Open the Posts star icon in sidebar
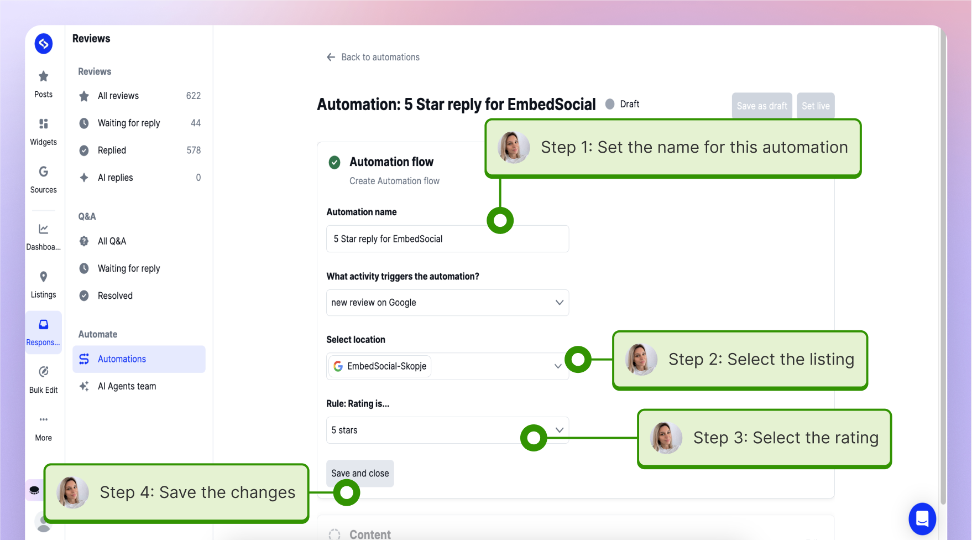 43,76
